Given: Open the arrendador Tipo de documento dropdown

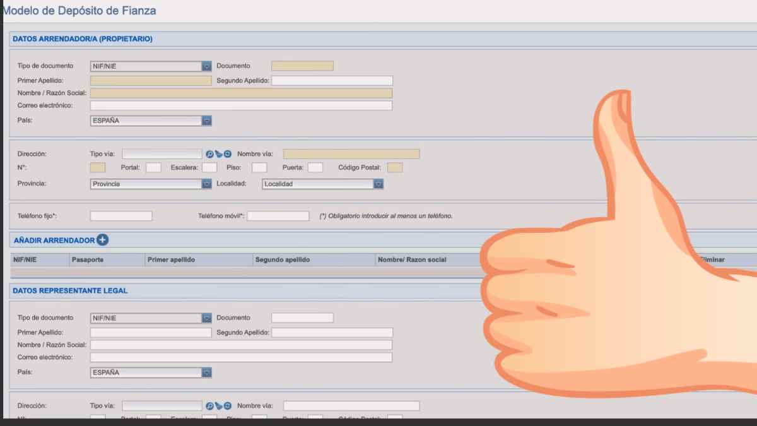Looking at the screenshot, I should [x=206, y=66].
